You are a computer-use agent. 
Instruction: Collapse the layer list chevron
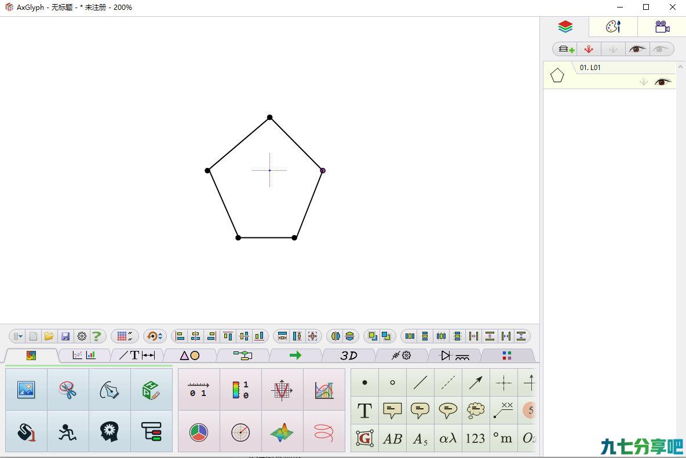pyautogui.click(x=680, y=67)
